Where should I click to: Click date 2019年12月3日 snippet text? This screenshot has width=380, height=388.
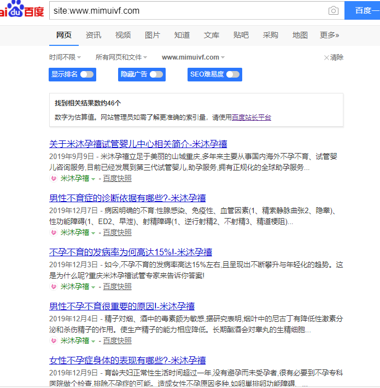coord(73,265)
